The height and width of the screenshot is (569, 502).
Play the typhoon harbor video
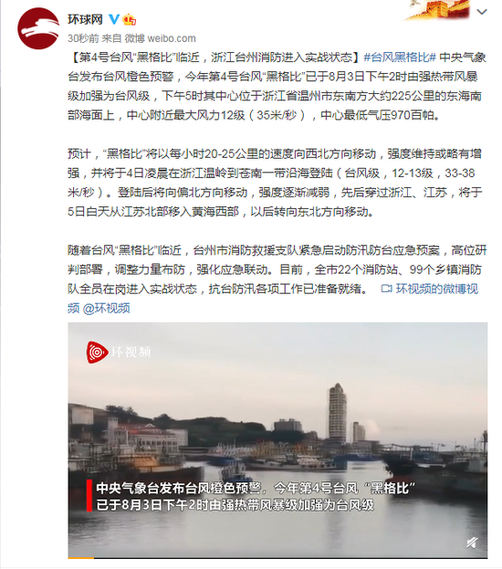pos(277,440)
